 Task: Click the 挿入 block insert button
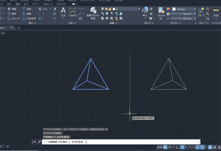click(145, 12)
